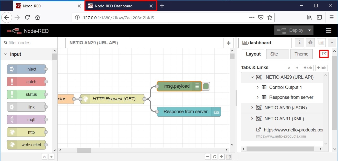This screenshot has width=338, height=161.
Task: Switch to the Node-RED browser tab
Action: [x=48, y=6]
